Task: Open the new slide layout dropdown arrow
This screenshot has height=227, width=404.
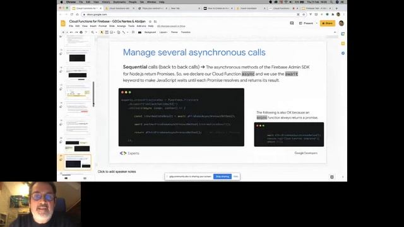Action: coord(67,32)
